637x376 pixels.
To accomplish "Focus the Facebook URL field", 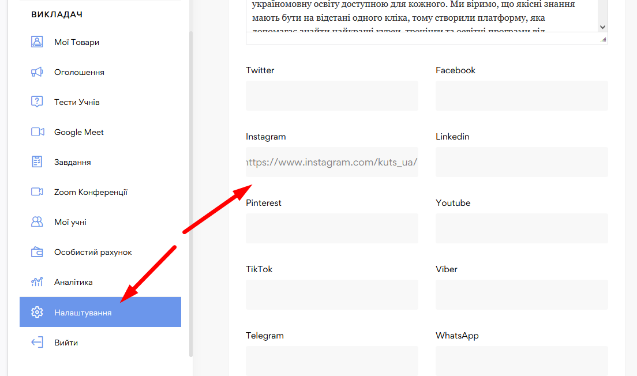I will (x=522, y=96).
